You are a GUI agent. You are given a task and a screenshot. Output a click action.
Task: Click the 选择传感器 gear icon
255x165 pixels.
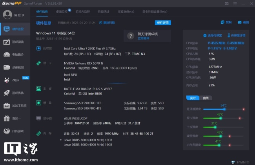pos(205,35)
